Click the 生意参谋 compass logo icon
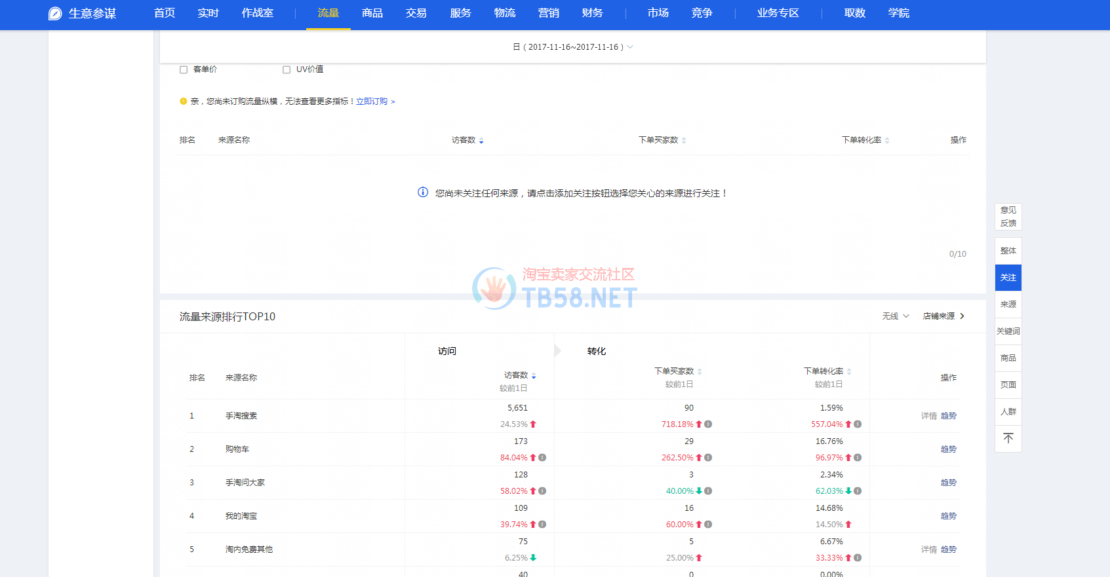 tap(55, 14)
